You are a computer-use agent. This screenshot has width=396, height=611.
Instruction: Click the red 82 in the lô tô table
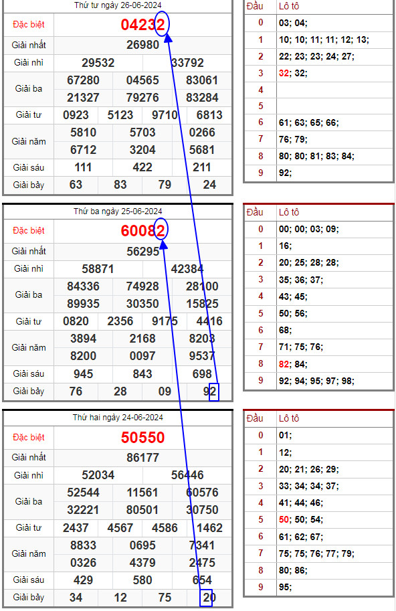[284, 364]
